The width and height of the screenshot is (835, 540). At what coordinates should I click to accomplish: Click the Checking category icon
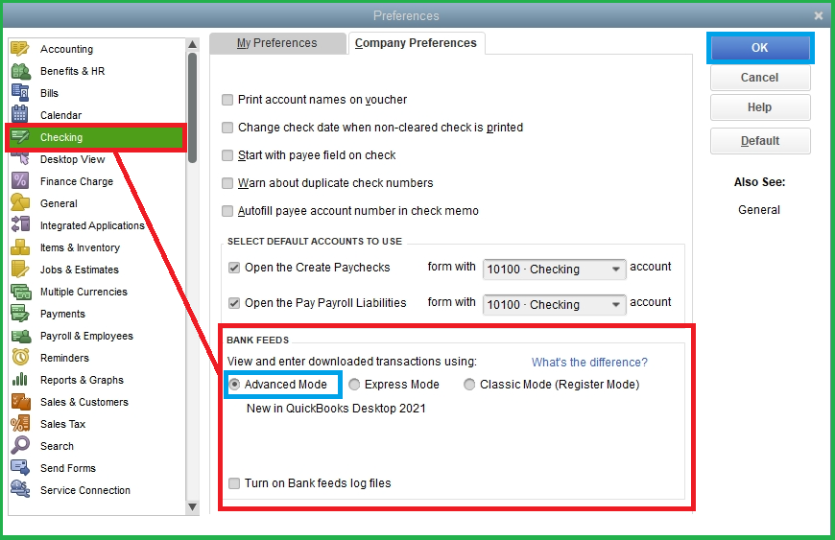coord(20,137)
